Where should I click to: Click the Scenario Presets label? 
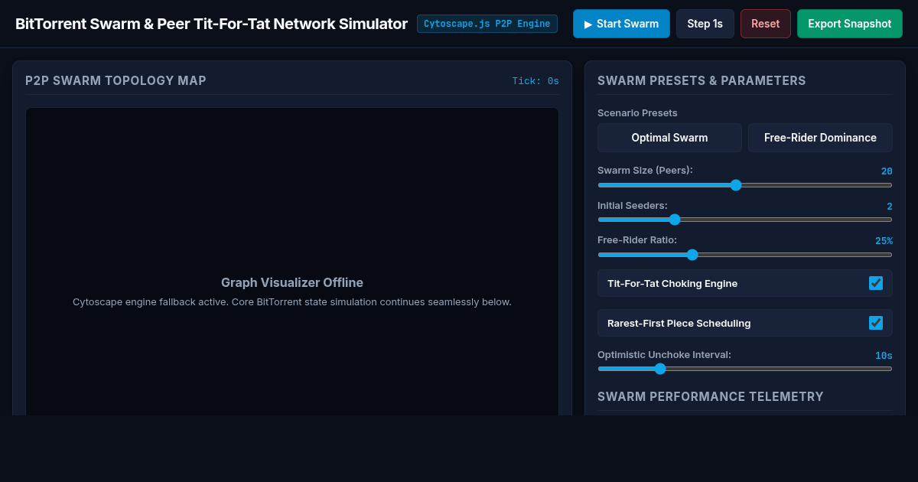637,113
